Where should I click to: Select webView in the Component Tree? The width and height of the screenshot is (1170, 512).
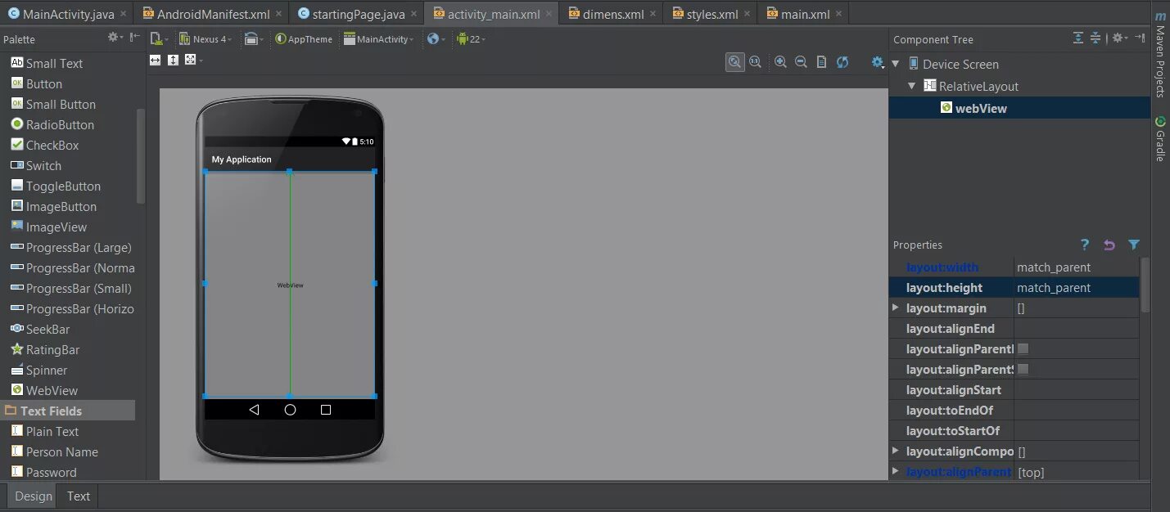981,108
